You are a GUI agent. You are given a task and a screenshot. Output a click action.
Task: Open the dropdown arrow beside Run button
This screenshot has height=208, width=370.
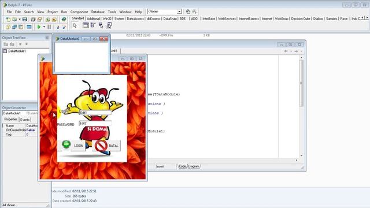(x=44, y=27)
